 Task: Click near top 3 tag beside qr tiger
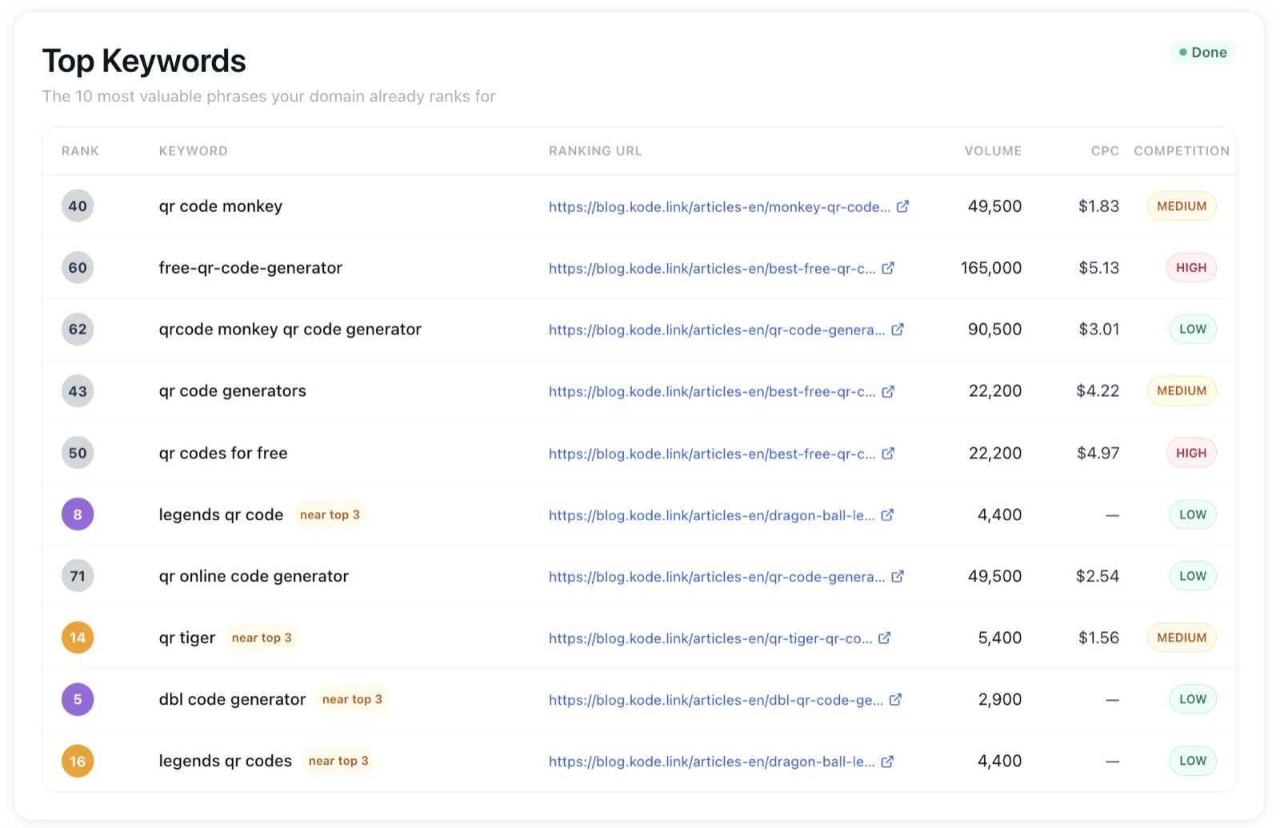tap(262, 638)
